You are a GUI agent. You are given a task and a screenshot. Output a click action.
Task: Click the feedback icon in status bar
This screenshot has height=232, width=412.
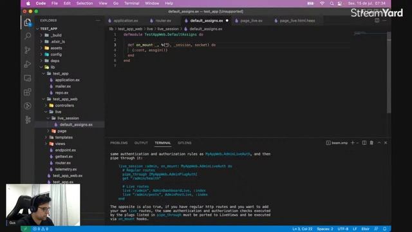tap(376, 229)
